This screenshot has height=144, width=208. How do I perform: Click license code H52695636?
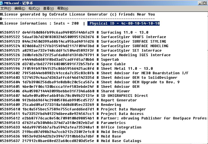pos(10,136)
